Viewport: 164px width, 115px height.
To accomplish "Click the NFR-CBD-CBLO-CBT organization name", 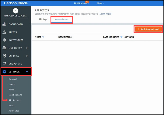I will click(15, 16).
